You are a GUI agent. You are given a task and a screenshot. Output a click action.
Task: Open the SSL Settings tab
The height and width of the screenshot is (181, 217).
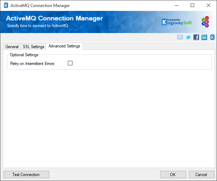pos(33,47)
